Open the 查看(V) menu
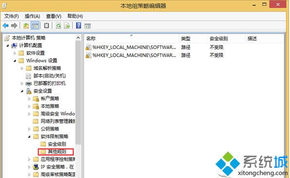 [53, 16]
